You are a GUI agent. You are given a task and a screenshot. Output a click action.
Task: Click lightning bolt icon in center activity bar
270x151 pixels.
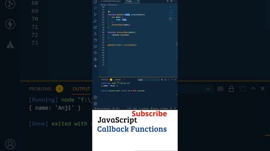point(95,59)
